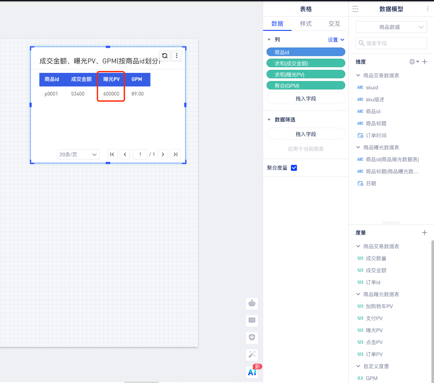Switch to the 交互 tab
The height and width of the screenshot is (383, 434).
click(x=334, y=24)
